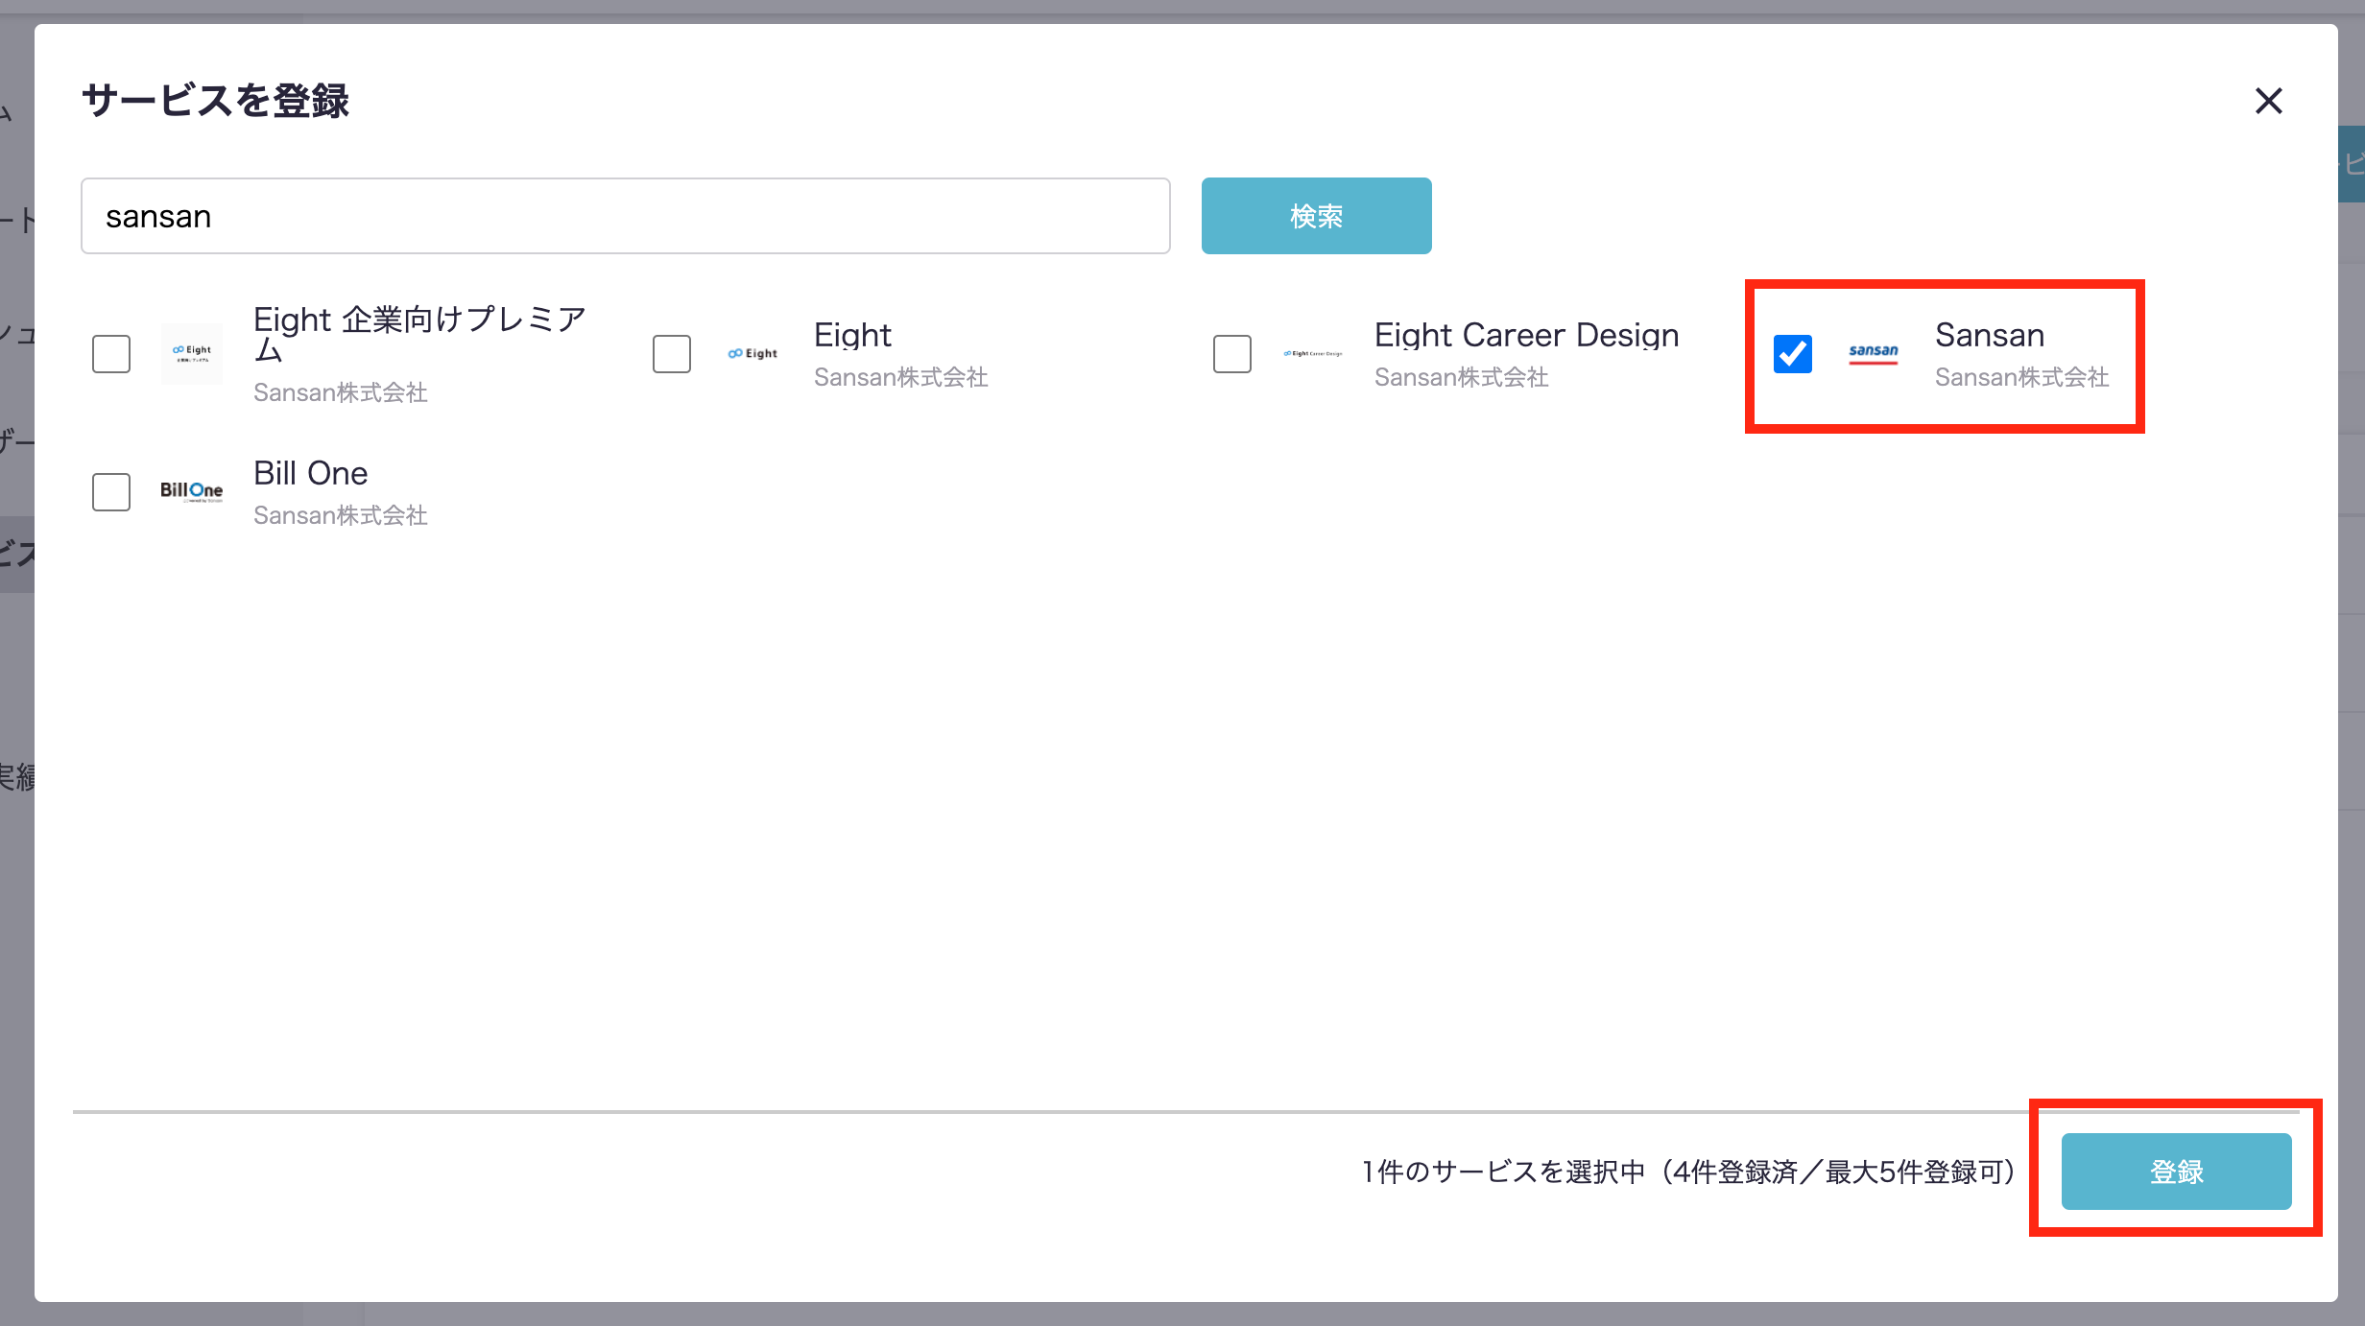Select the Sansan service name text
The height and width of the screenshot is (1326, 2365).
click(x=1989, y=335)
